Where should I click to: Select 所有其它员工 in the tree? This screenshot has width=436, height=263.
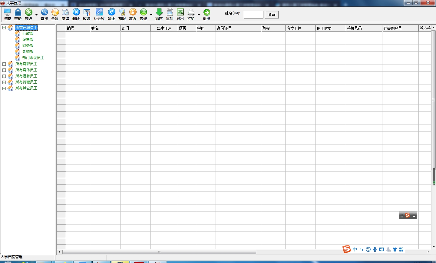point(26,88)
